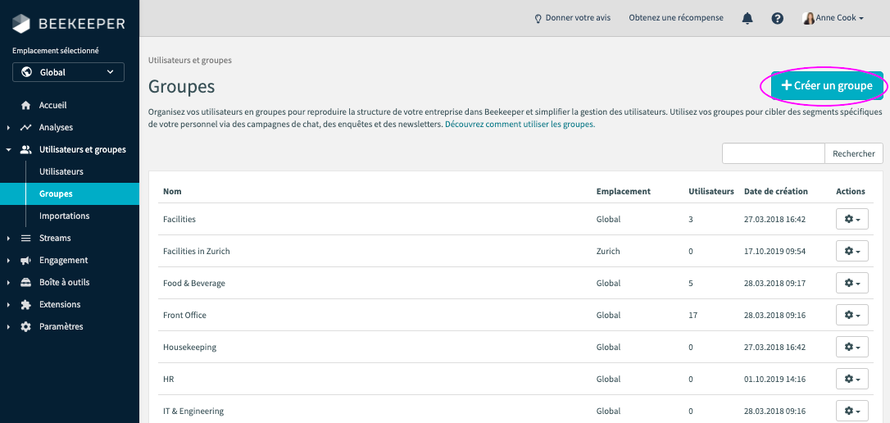Image resolution: width=890 pixels, height=423 pixels.
Task: Click the Analyses chart icon
Action: (x=25, y=128)
